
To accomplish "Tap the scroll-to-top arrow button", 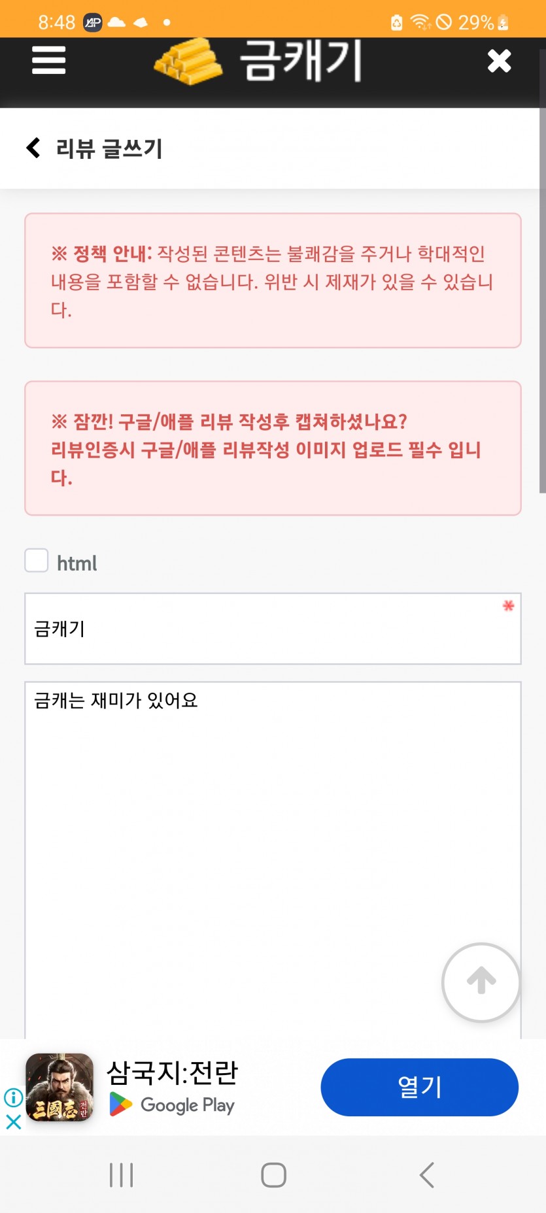I will coord(481,982).
